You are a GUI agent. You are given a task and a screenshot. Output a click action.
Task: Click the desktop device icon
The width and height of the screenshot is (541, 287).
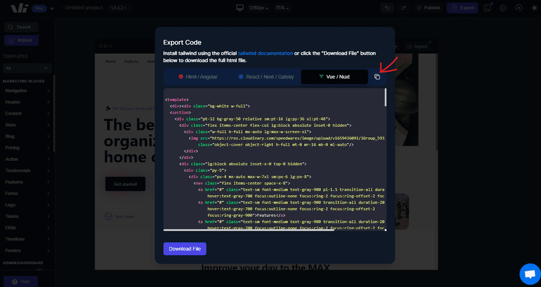(x=240, y=8)
